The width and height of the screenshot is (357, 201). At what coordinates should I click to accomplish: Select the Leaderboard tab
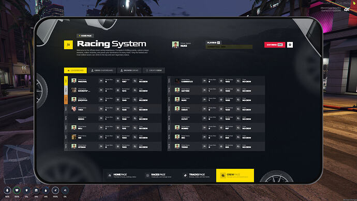76,70
